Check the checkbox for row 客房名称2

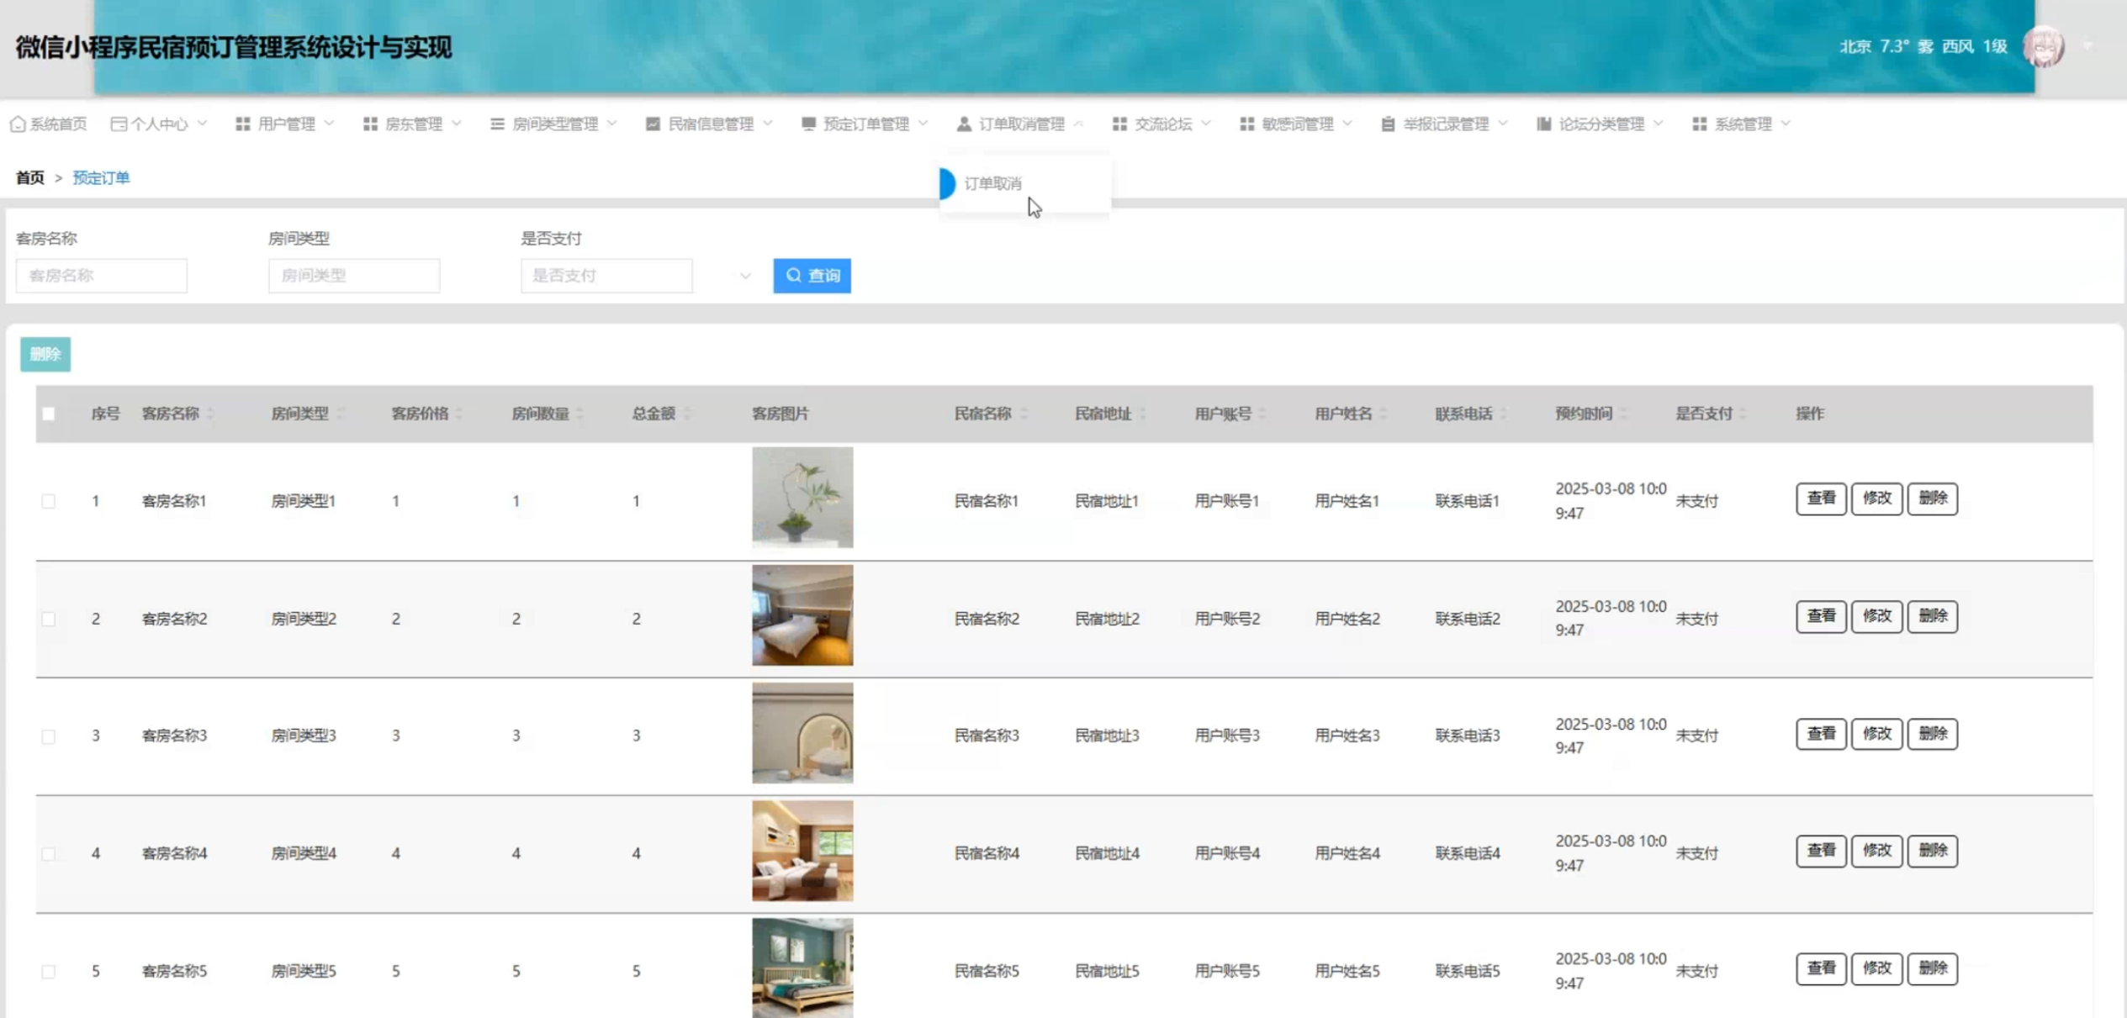(x=49, y=619)
